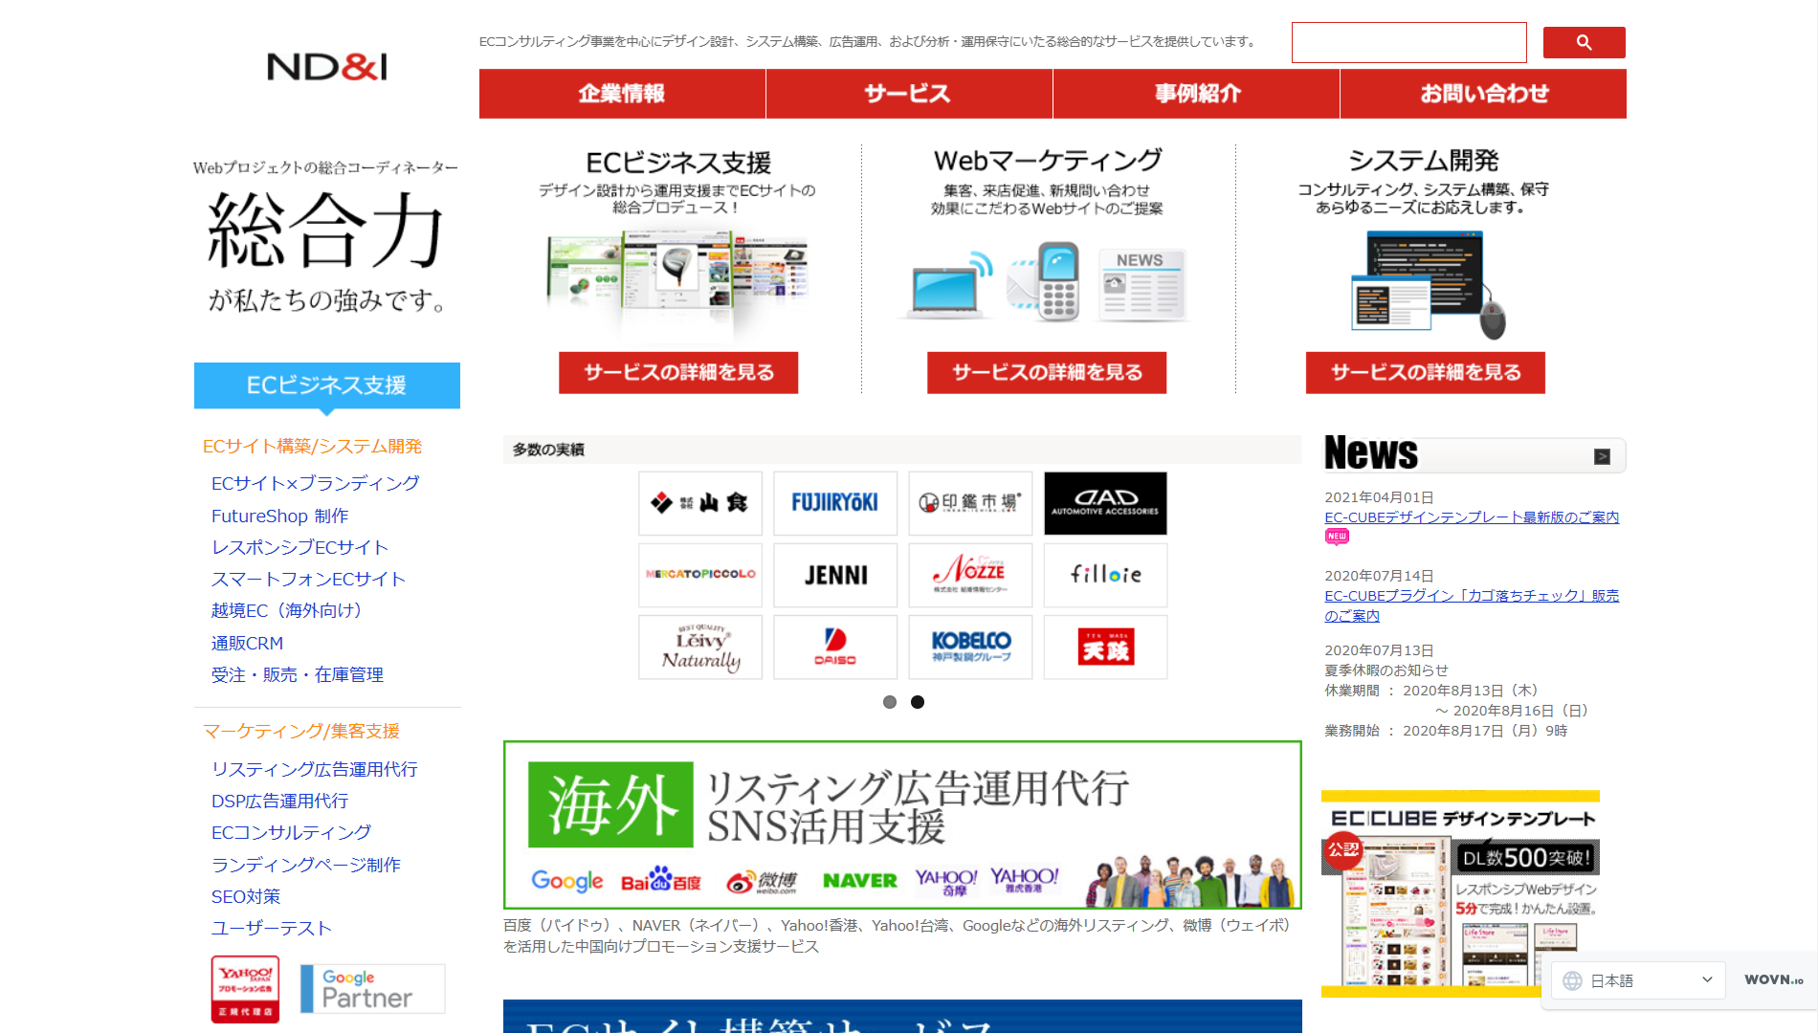Open the サービス menu

click(909, 94)
